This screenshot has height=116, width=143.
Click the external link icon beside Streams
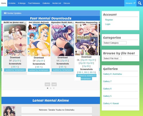pos(134,3)
